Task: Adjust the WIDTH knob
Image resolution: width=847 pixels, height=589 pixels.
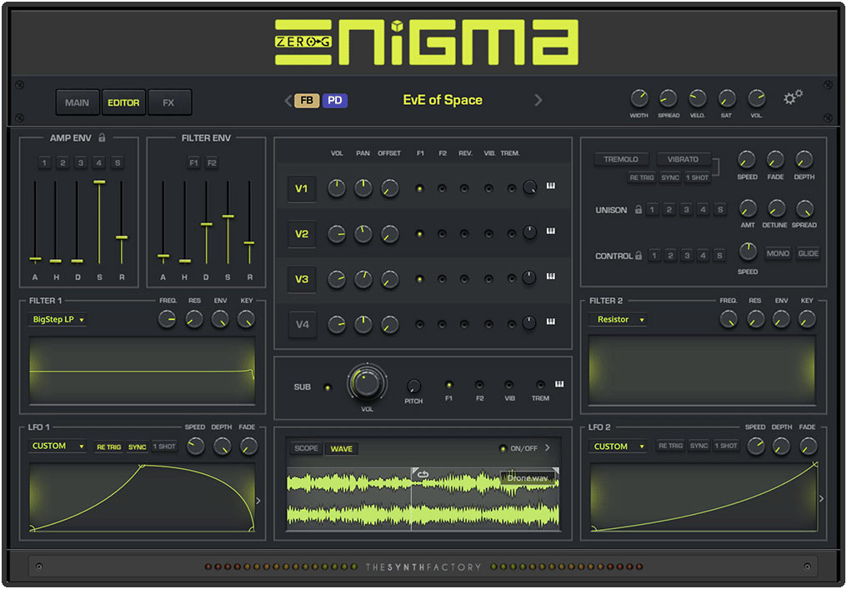Action: click(x=639, y=99)
